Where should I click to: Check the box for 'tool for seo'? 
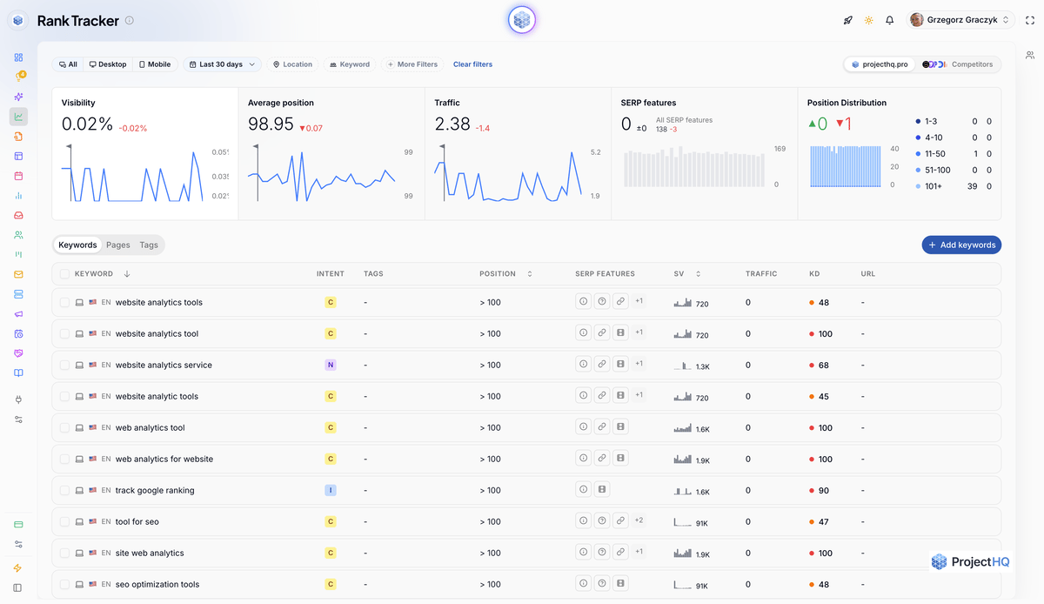point(64,522)
